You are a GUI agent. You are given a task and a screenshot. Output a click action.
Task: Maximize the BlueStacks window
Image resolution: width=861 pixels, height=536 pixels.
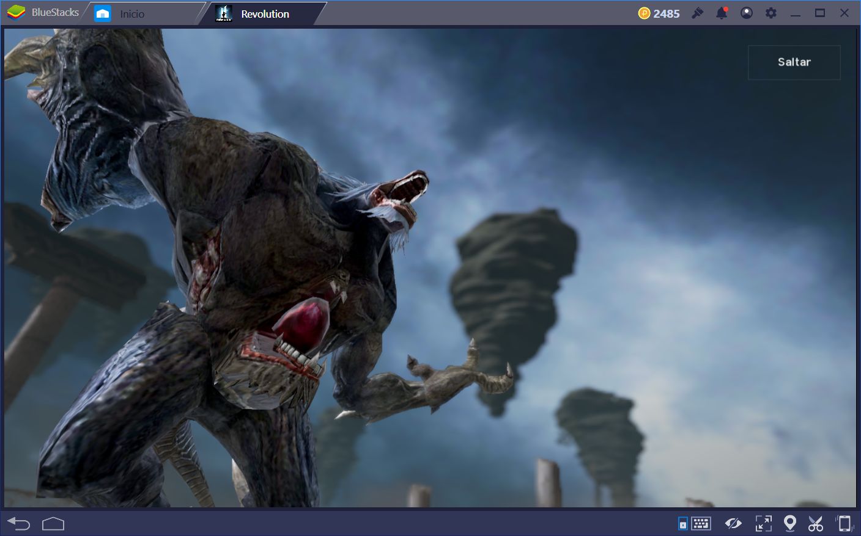[820, 13]
